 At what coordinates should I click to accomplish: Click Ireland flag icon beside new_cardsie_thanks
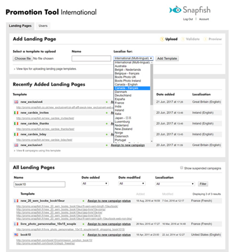(16, 124)
